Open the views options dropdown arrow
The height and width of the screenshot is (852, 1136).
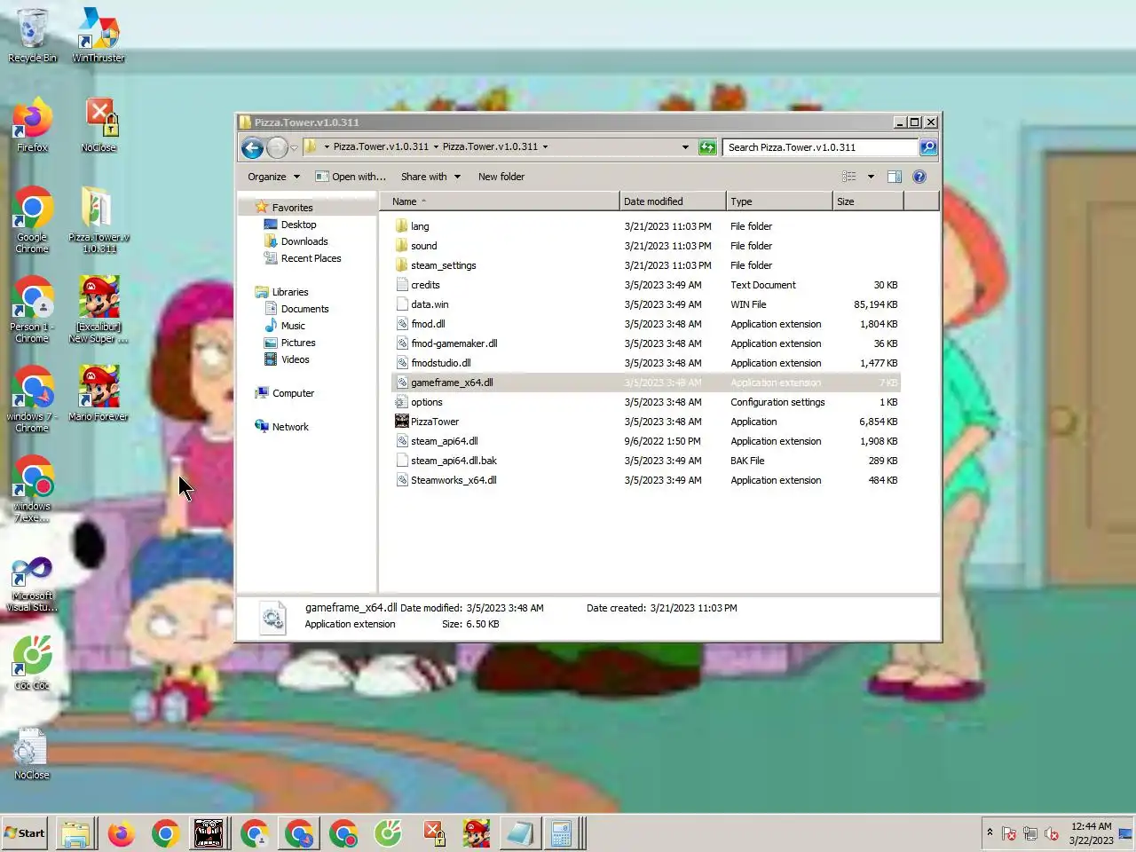coord(871,177)
